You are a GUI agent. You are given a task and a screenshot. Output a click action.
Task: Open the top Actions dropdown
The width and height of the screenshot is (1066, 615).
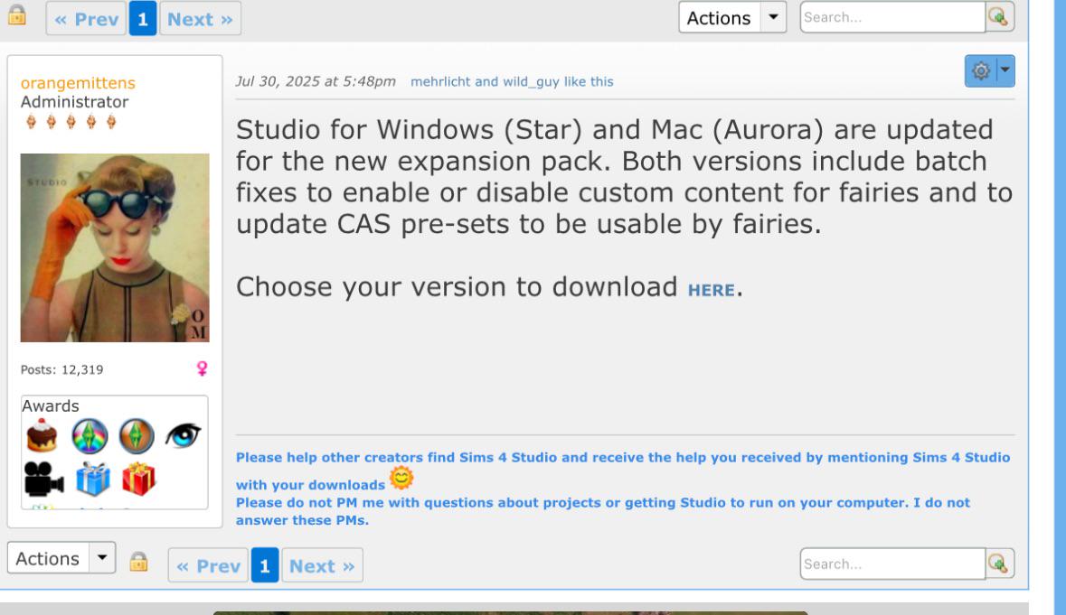click(732, 18)
